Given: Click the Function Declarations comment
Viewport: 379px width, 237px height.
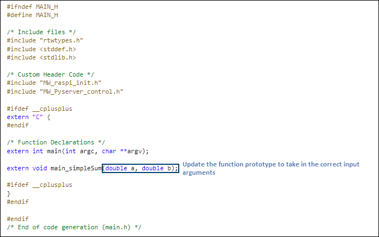Looking at the screenshot, I should (x=56, y=142).
